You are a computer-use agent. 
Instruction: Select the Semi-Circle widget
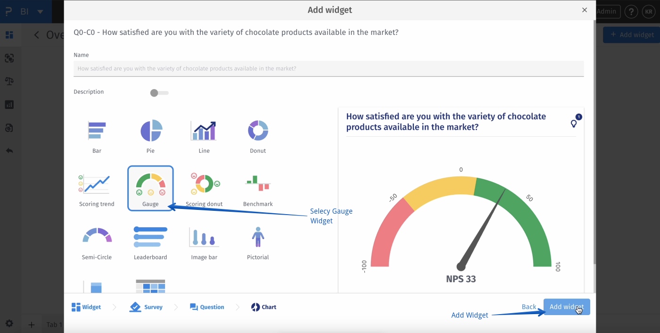(97, 242)
